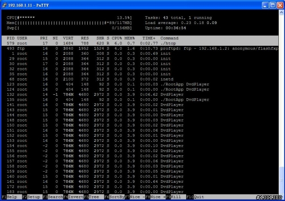Open F6 SortBy in the footer bar
This screenshot has height=201, width=285.
click(114, 197)
